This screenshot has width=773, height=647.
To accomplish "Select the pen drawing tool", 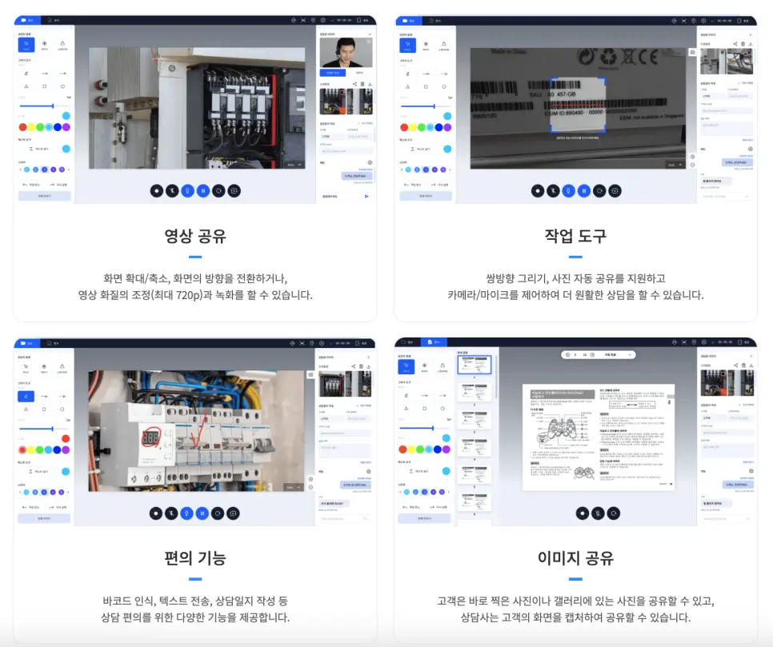I will coord(26,73).
